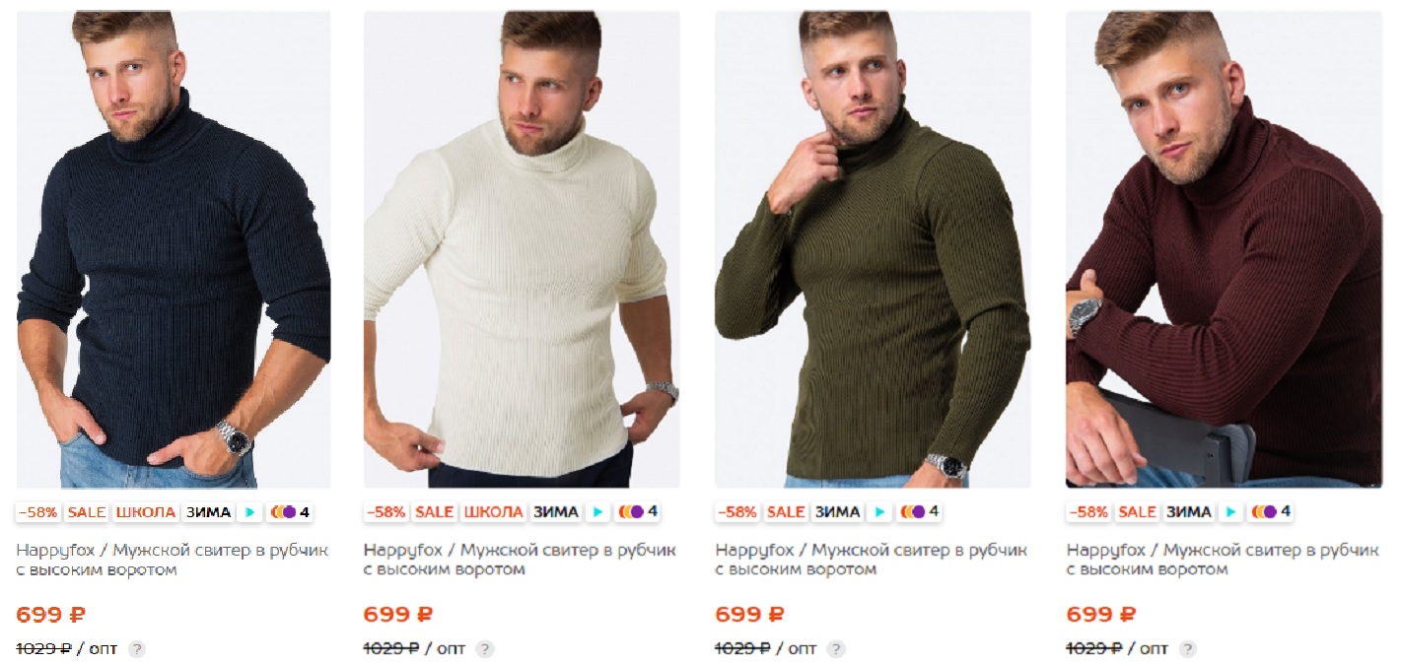The image size is (1402, 663).
Task: Click -58% discount badge on burgundy sweater
Action: (x=1088, y=512)
